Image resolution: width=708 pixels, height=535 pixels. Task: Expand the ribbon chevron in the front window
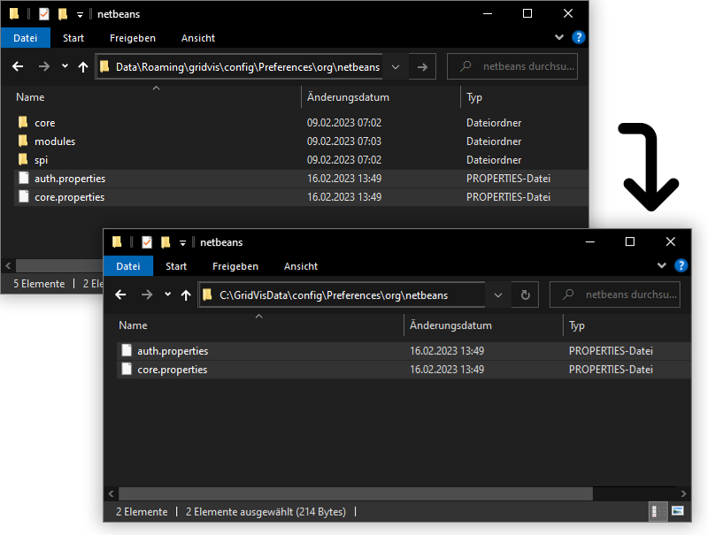(661, 265)
